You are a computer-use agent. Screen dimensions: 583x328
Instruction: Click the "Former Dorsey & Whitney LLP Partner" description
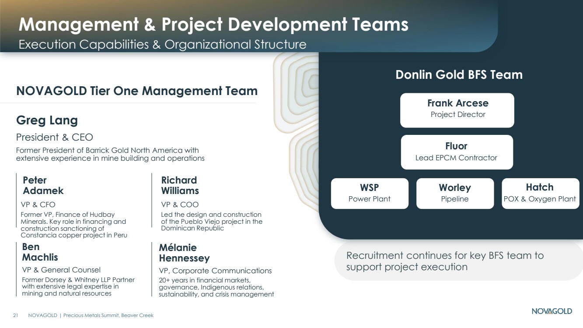coord(78,286)
